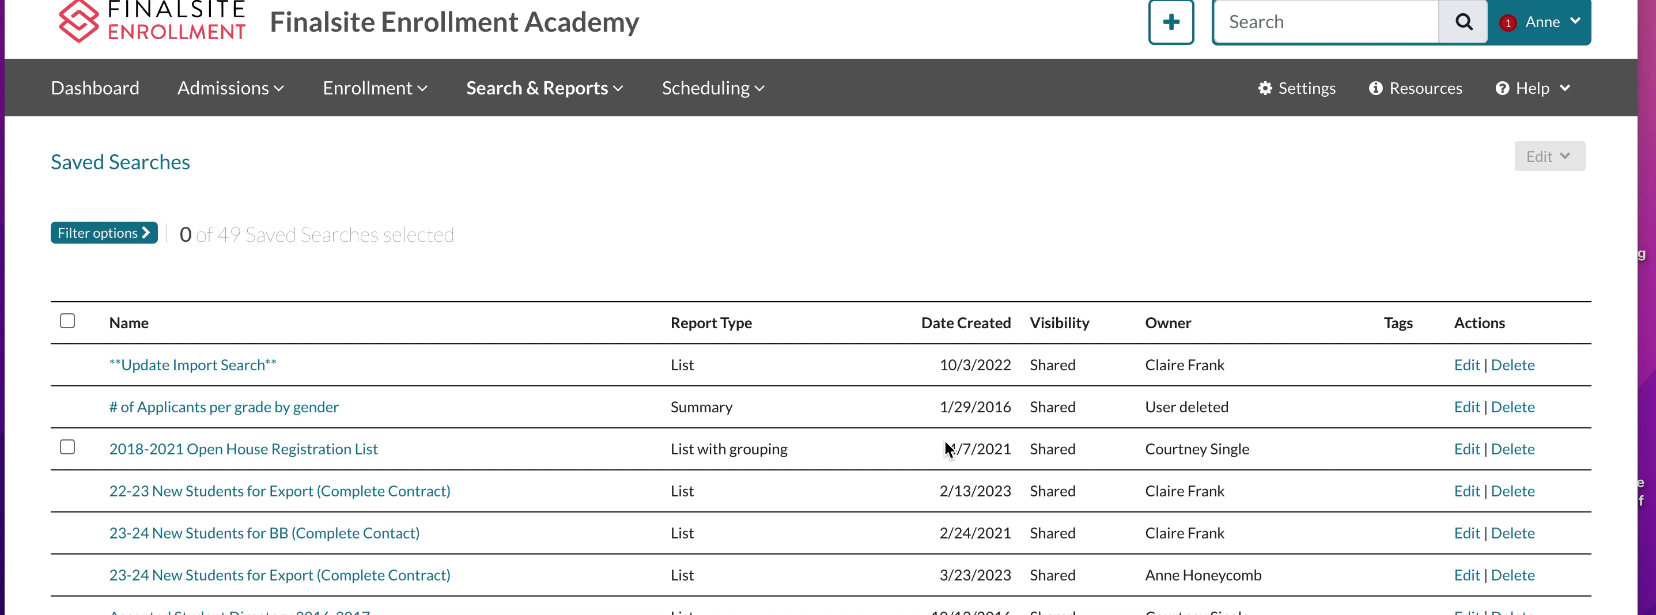
Task: Click the Finalsite Enrollment logo
Action: point(152,21)
